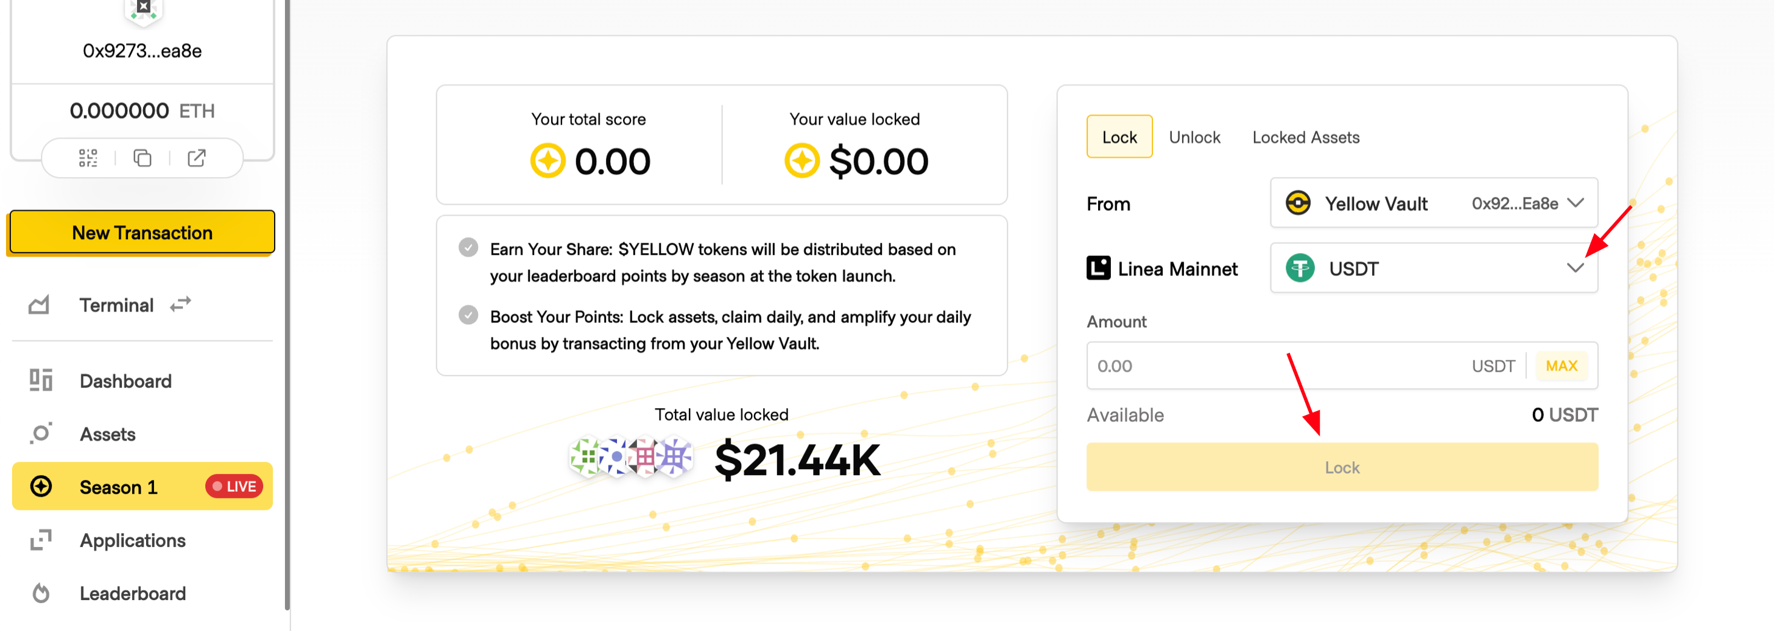The height and width of the screenshot is (631, 1779).
Task: Click the yellow Lock submit button
Action: (1342, 467)
